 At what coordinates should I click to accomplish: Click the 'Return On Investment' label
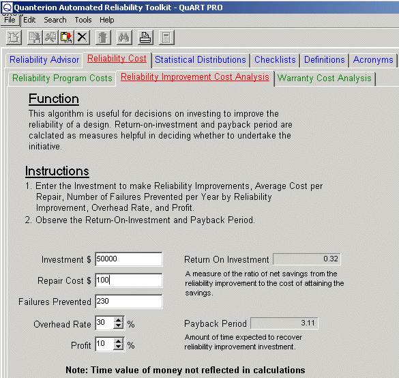click(x=226, y=260)
